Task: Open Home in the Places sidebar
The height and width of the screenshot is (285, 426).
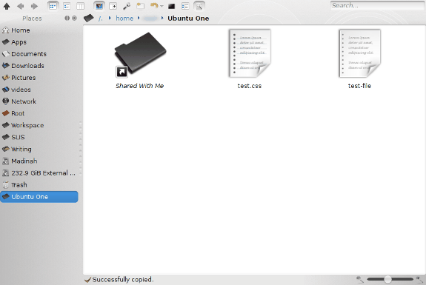Action: coord(39,30)
